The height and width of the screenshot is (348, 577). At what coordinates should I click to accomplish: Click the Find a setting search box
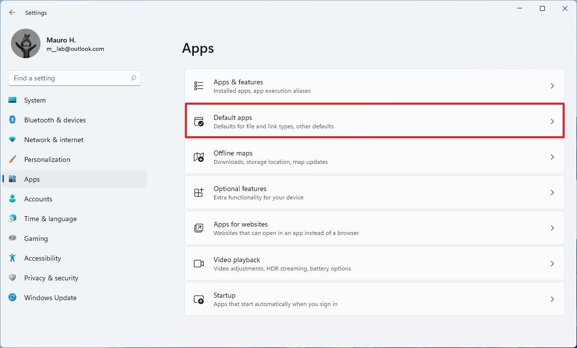click(x=74, y=78)
